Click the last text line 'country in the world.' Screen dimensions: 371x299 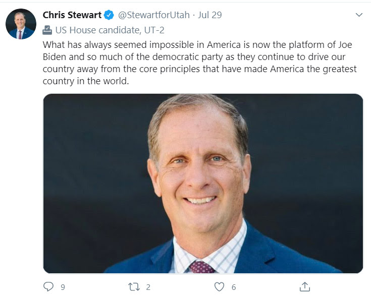86,81
